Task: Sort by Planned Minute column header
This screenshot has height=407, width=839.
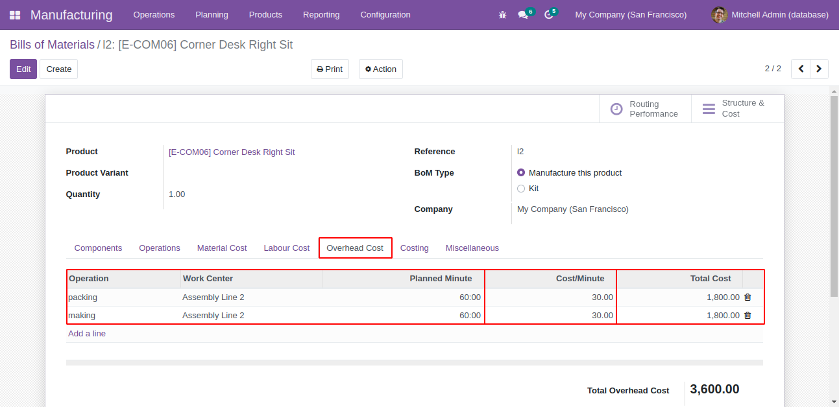Action: [403, 279]
